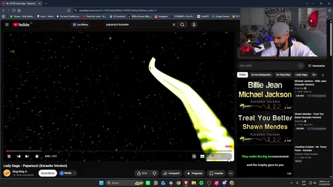Screen dimensions: 333x187
Task: Show more filter chips with the arrow
Action: [323, 75]
